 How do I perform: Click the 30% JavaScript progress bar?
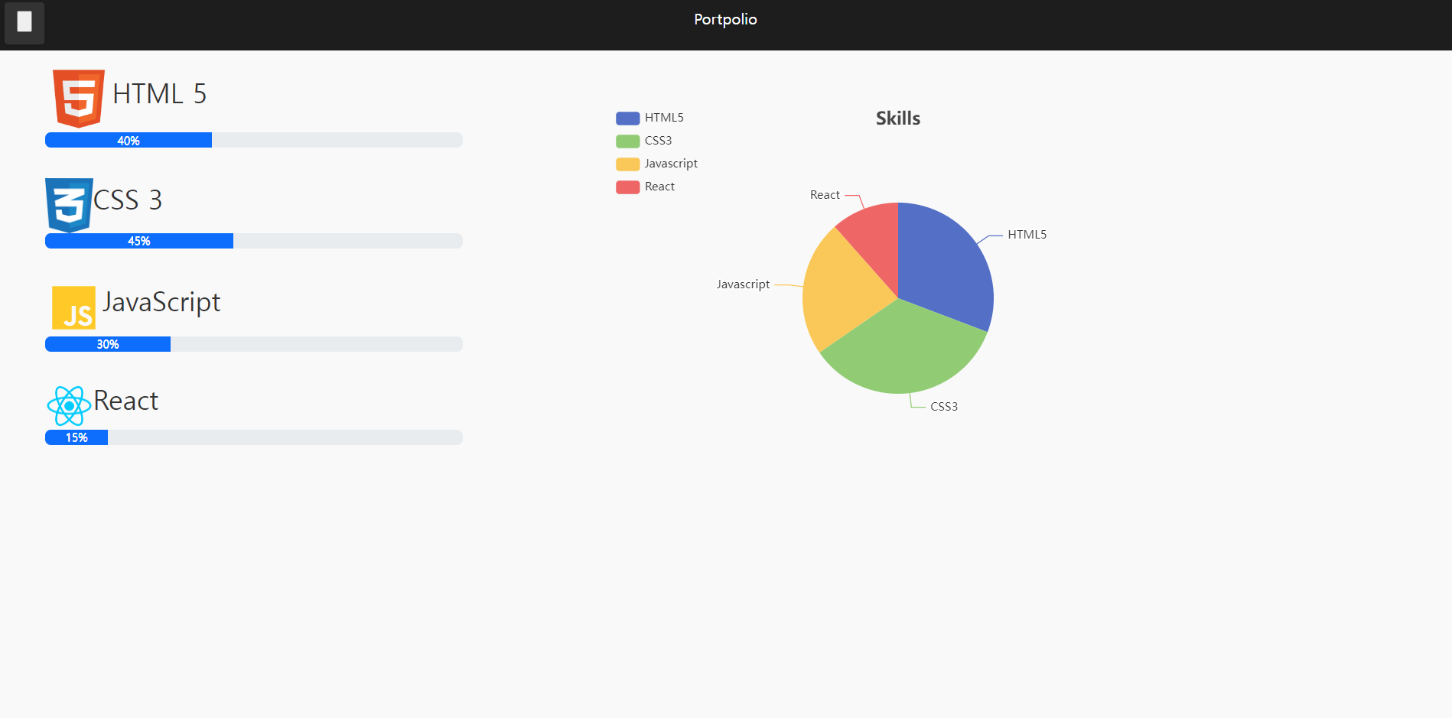click(107, 344)
